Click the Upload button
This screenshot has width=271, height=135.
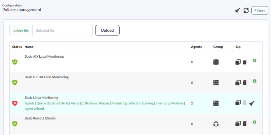click(107, 30)
